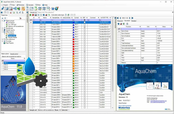Click Calculate water type button
Image resolution: width=174 pixels, height=114 pixels.
pos(58,15)
